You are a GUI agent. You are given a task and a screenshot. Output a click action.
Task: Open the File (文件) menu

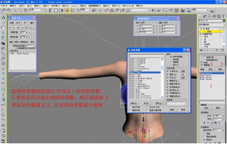pos(4,6)
